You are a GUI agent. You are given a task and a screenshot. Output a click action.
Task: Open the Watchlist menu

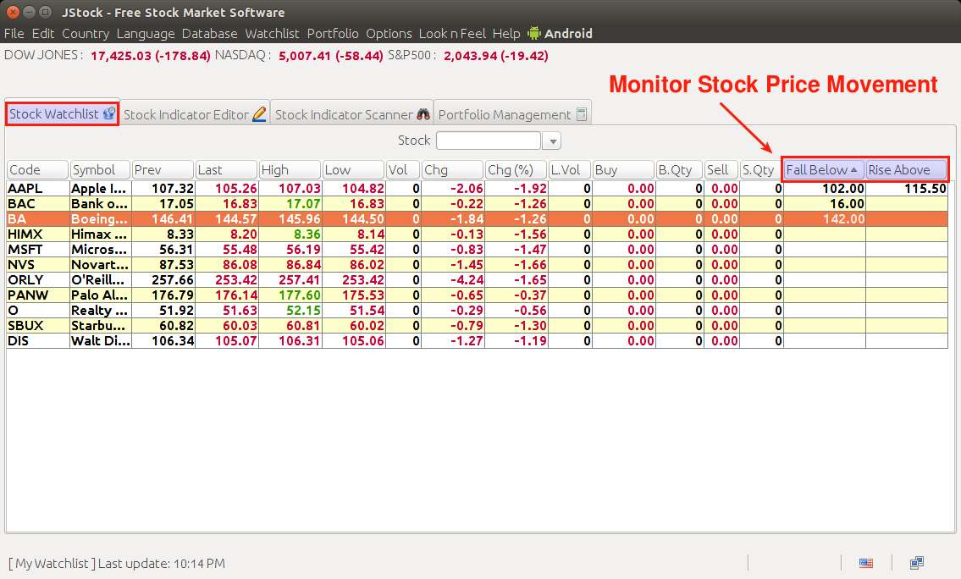(272, 34)
